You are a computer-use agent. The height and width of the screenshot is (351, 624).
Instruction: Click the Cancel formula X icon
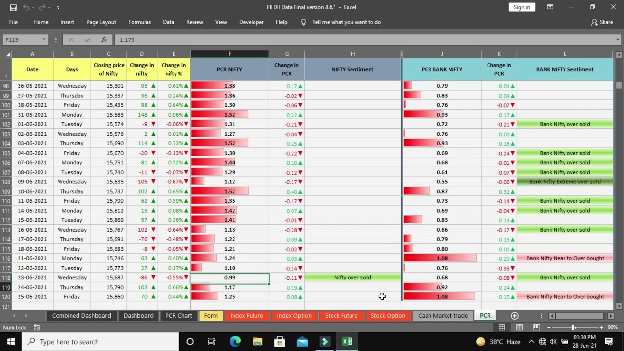(x=71, y=40)
